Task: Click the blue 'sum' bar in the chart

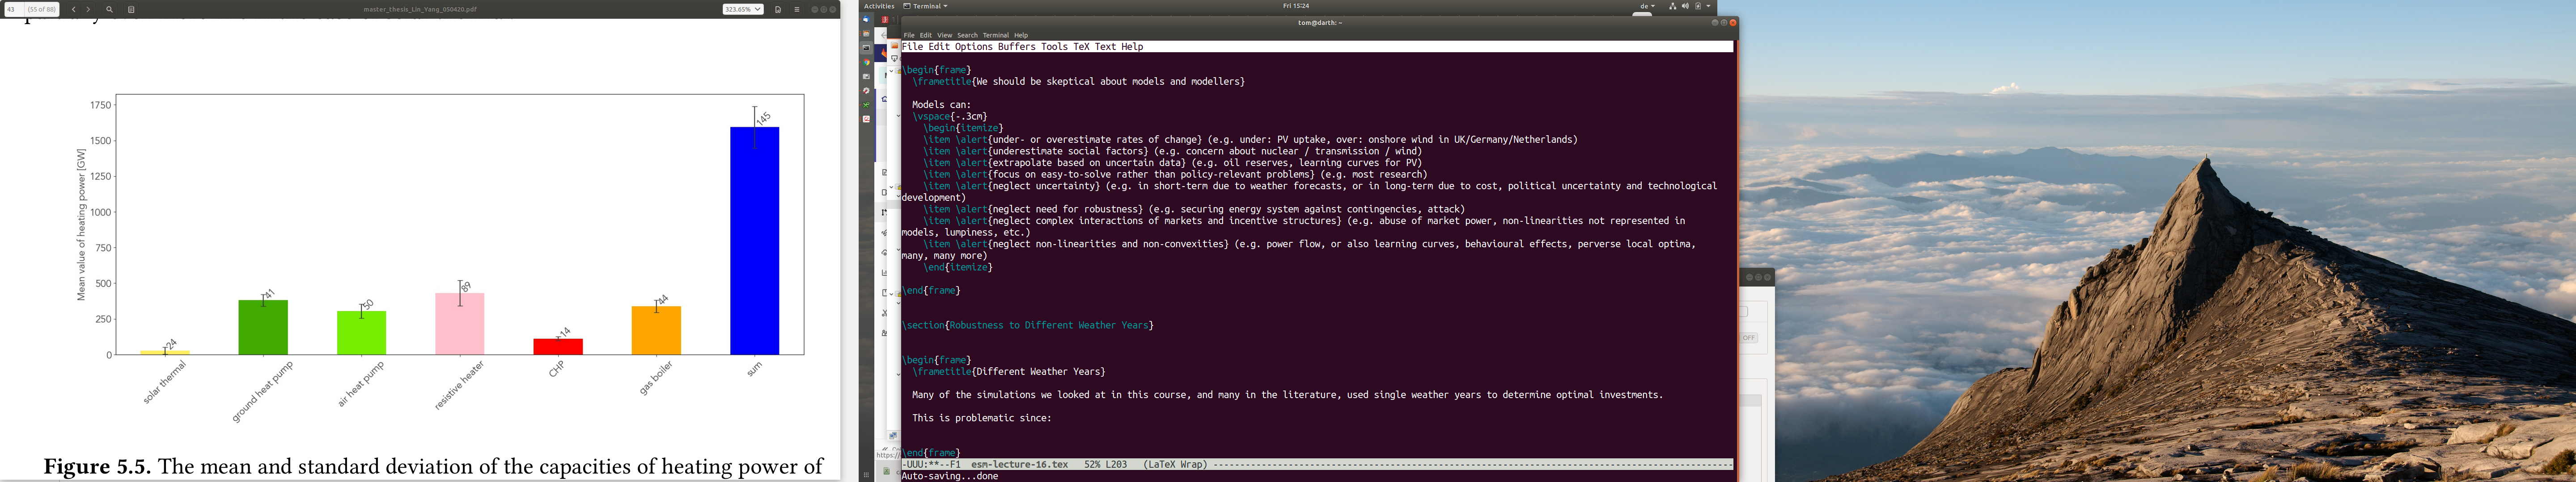Action: 754,241
